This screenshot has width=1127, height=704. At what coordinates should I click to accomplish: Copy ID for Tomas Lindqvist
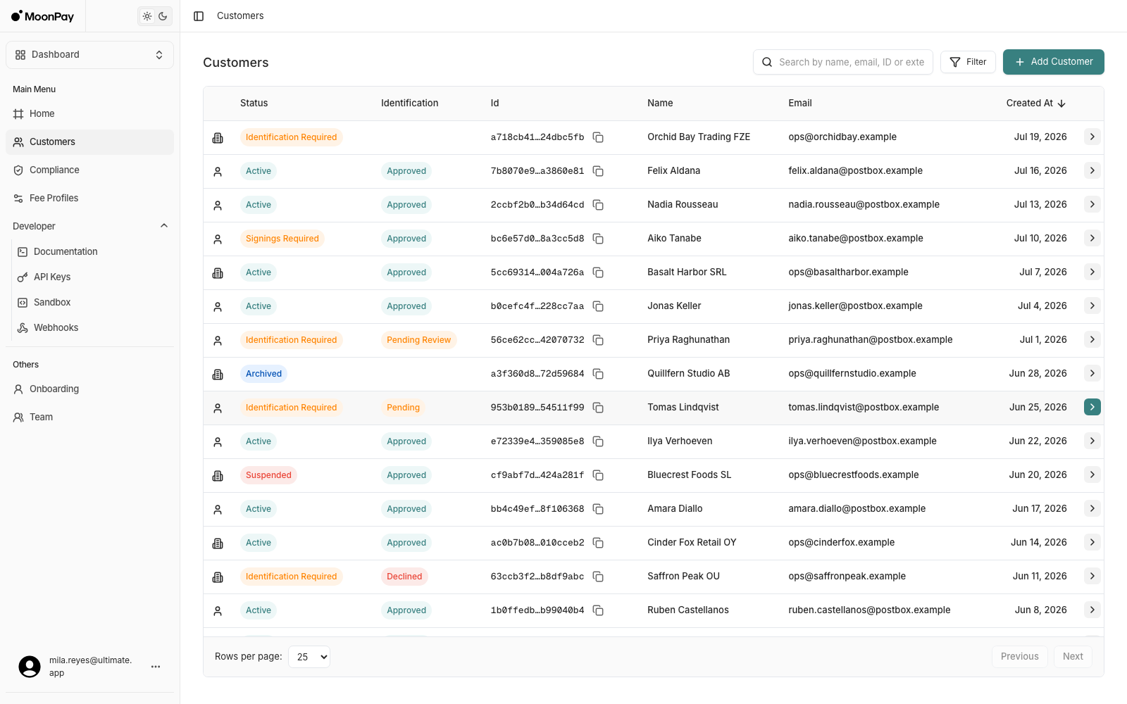pyautogui.click(x=598, y=408)
